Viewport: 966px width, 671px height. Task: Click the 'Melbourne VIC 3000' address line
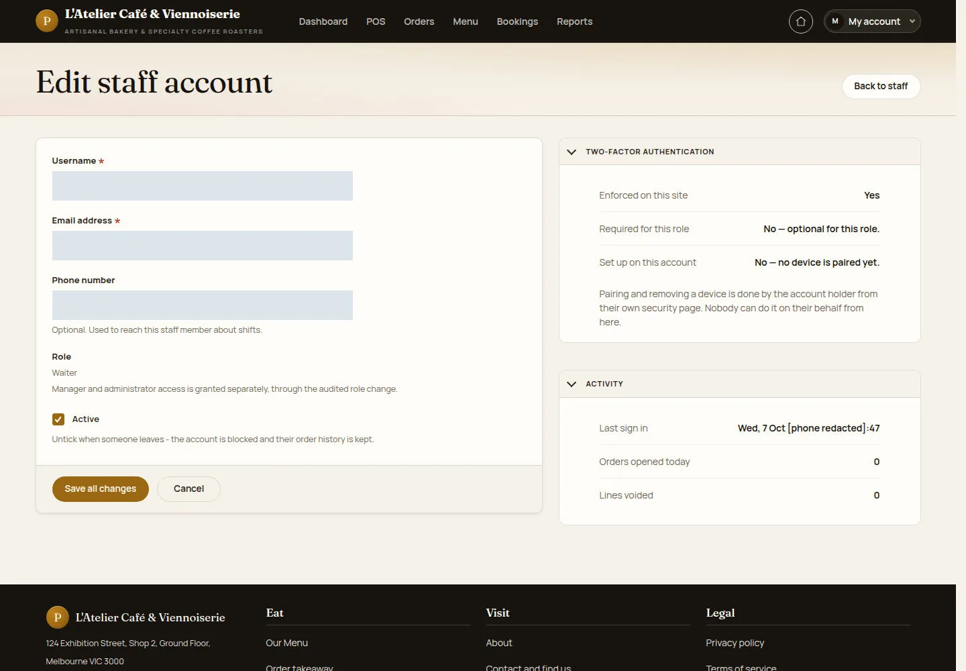85,662
